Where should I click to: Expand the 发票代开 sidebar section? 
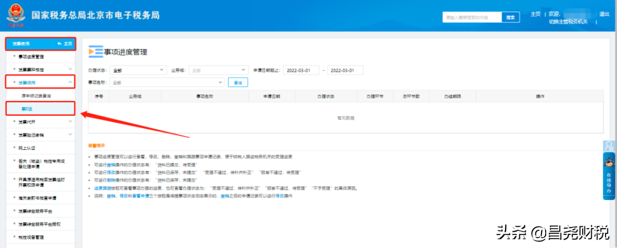[x=70, y=121]
